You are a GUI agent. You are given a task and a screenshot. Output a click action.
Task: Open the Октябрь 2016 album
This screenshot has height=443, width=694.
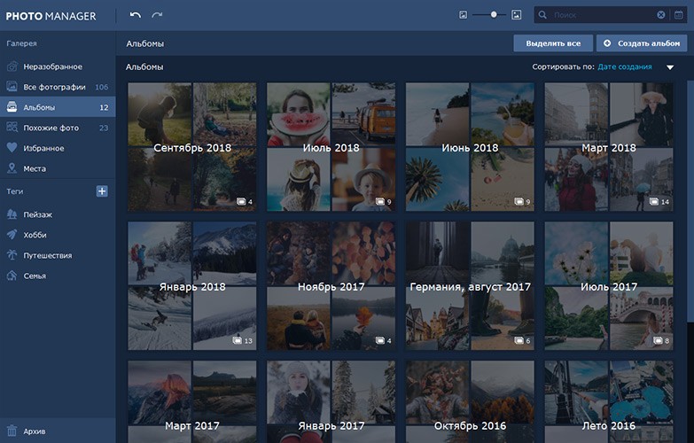coord(470,402)
